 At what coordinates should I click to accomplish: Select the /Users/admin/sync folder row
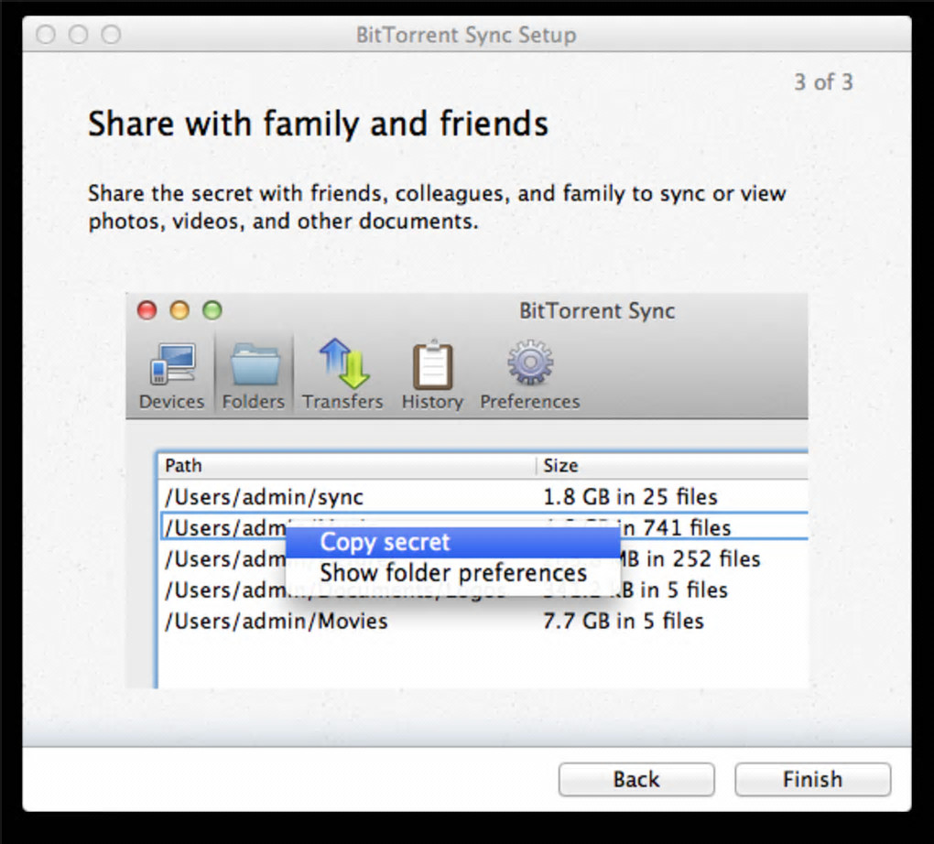483,497
